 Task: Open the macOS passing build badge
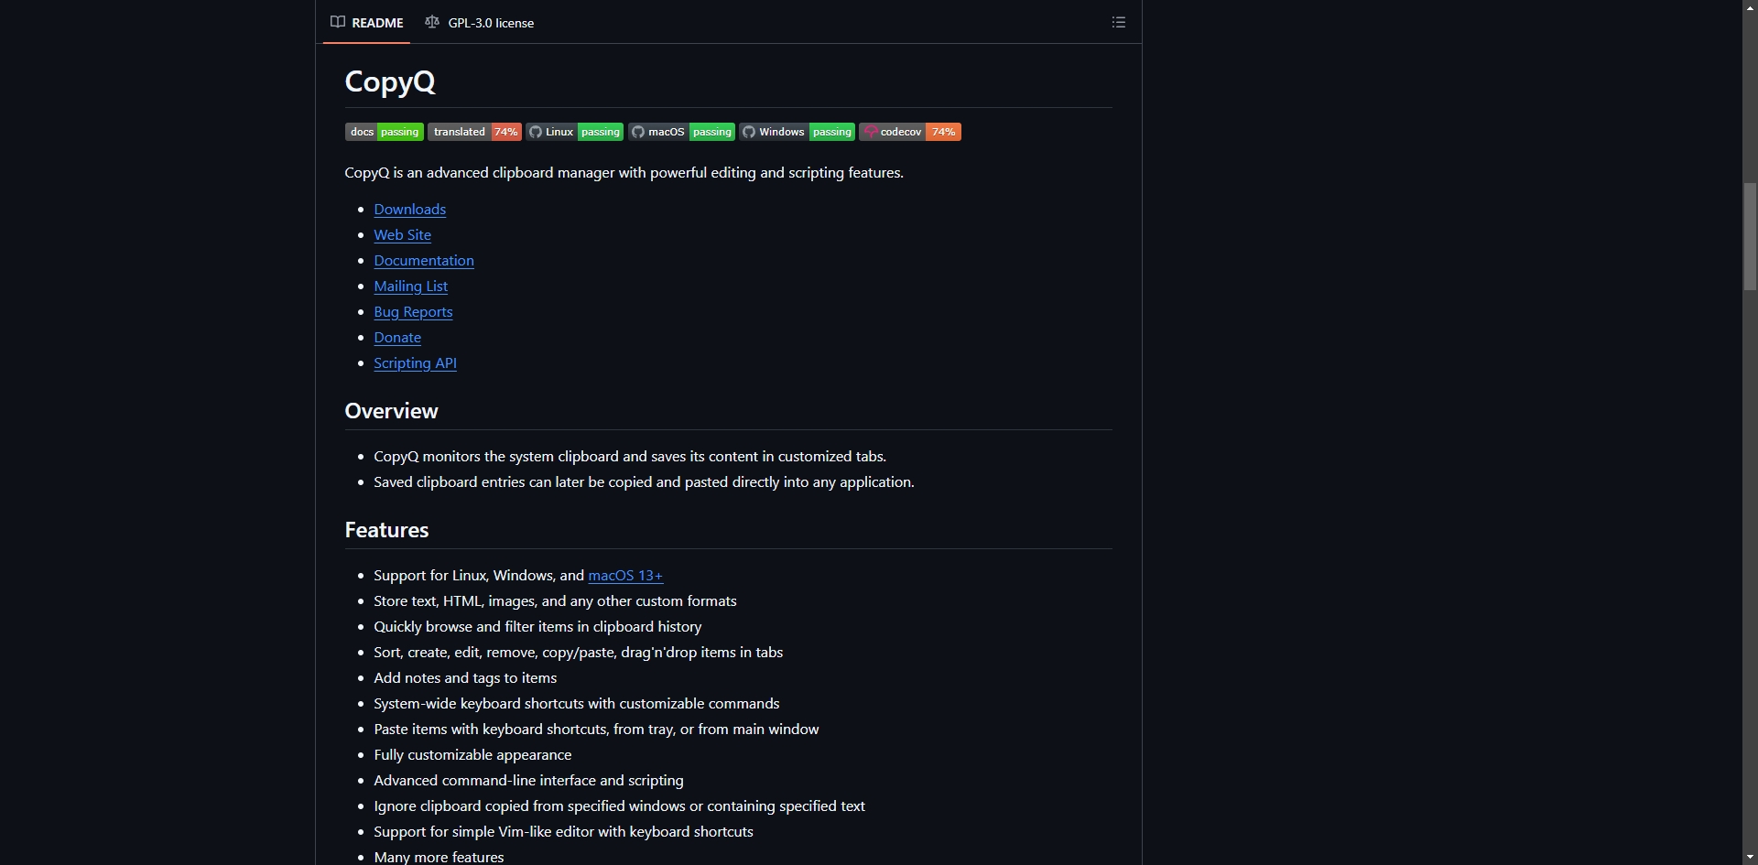[x=682, y=132]
